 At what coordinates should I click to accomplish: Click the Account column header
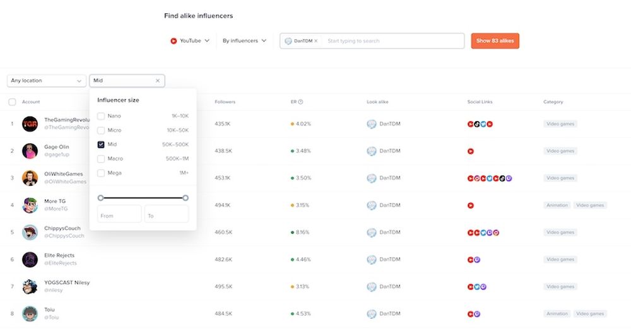point(31,101)
